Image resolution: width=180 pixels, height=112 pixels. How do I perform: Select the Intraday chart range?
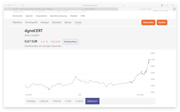click(31, 101)
